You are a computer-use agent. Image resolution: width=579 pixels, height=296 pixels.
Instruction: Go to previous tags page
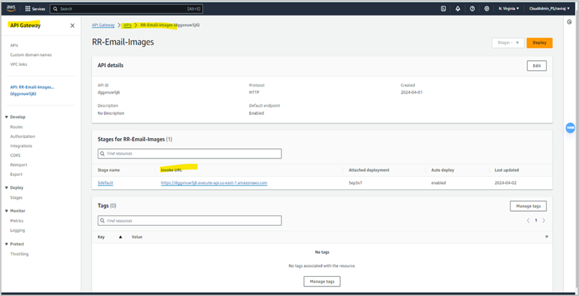[x=528, y=221]
